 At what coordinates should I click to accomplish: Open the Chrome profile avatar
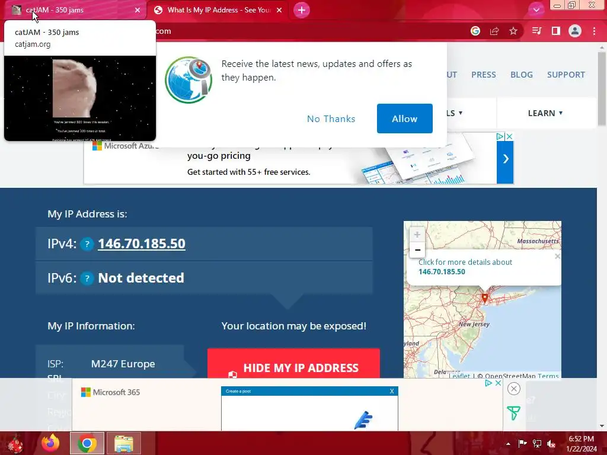pos(575,31)
